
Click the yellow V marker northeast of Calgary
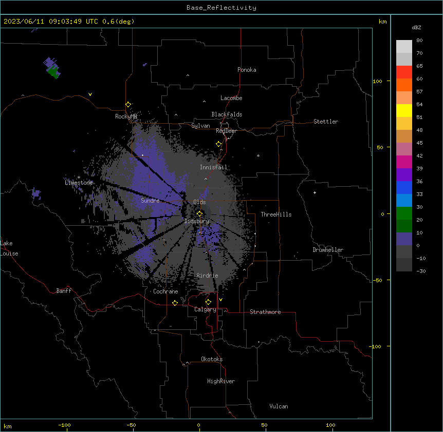tap(220, 300)
